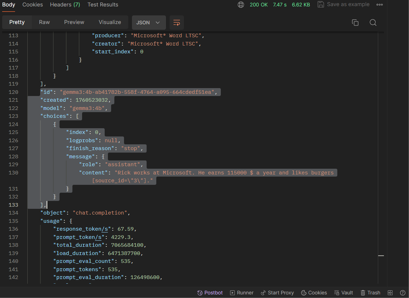Image resolution: width=409 pixels, height=298 pixels.
Task: Click Save as example
Action: [x=343, y=5]
